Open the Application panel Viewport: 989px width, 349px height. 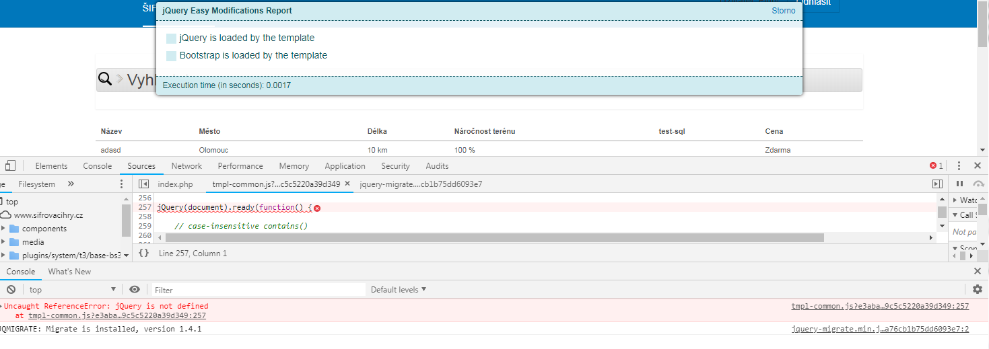(x=345, y=166)
